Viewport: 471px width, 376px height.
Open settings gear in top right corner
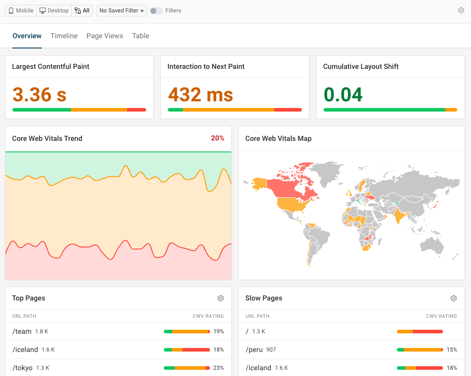click(x=461, y=11)
